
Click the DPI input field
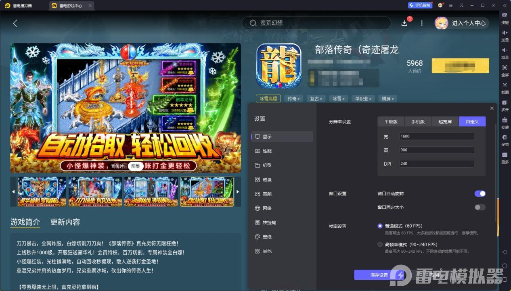tap(436, 164)
